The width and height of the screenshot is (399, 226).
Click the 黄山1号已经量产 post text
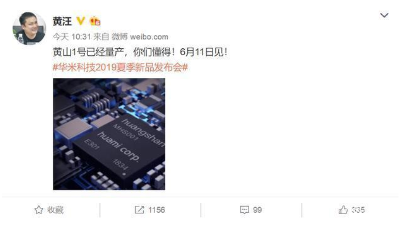[88, 52]
